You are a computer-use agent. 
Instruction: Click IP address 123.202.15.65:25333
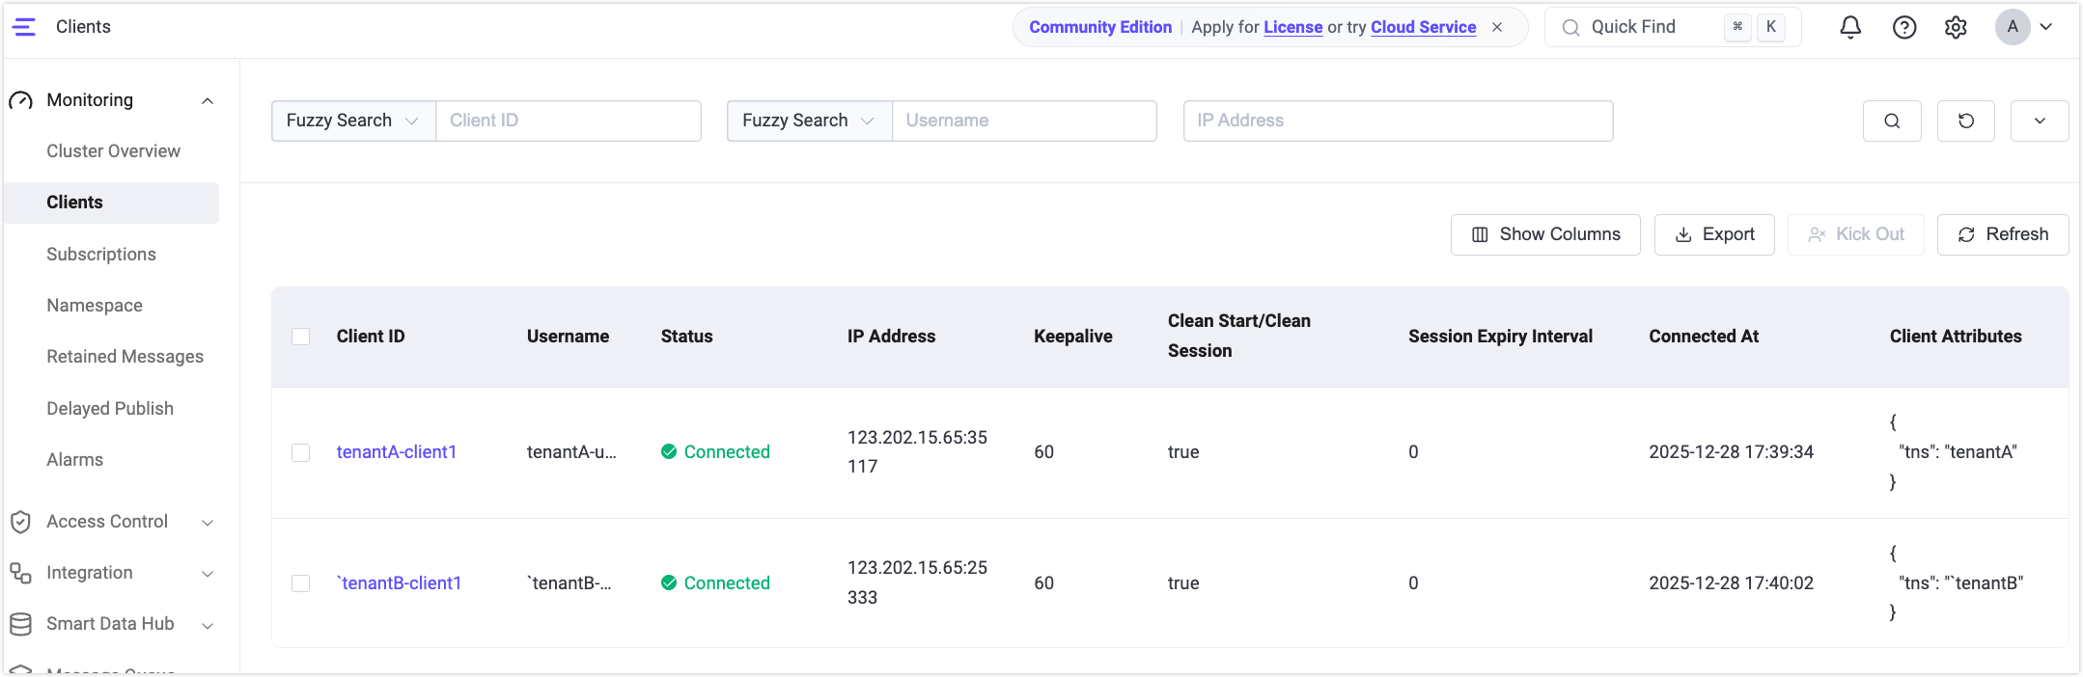click(x=918, y=582)
